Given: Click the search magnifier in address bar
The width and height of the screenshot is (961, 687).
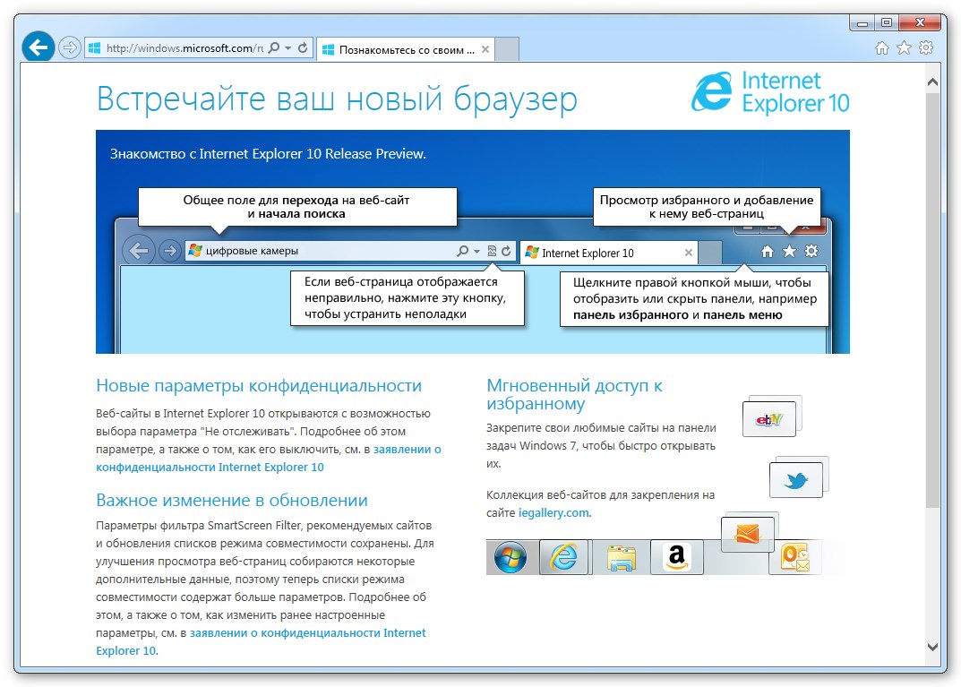Looking at the screenshot, I should point(274,47).
